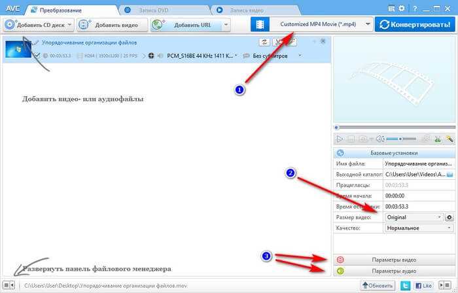Click the preview seek bar

[395, 128]
